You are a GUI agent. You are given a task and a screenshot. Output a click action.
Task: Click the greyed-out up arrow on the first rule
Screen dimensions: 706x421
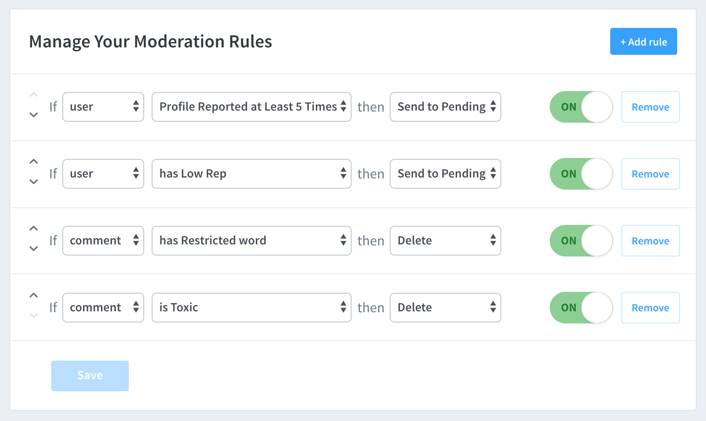point(33,95)
